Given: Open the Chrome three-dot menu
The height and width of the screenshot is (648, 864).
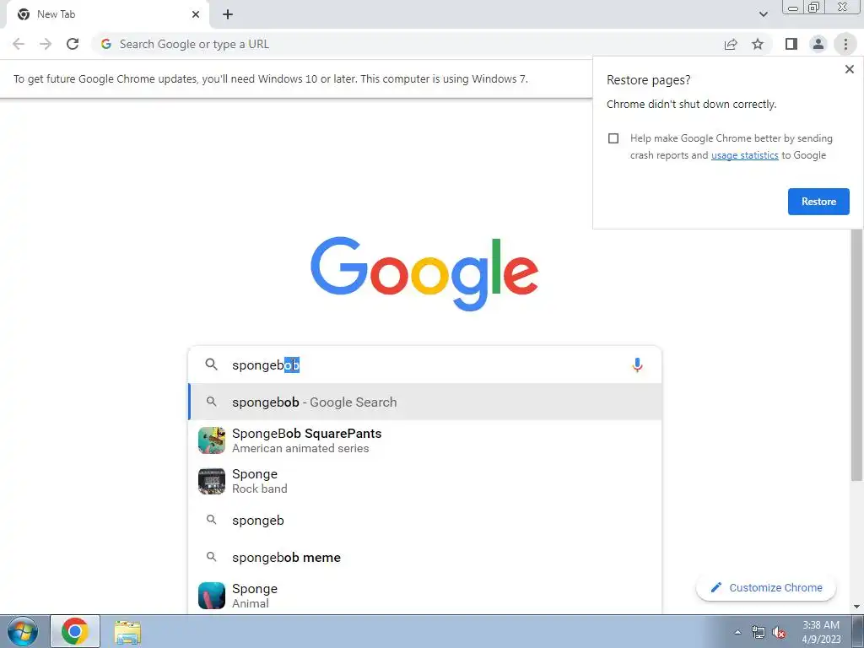Looking at the screenshot, I should [845, 44].
